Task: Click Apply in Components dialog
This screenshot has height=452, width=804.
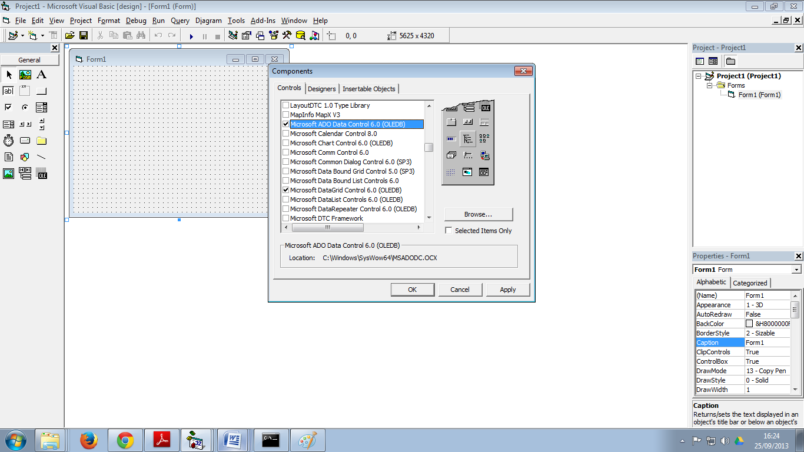Action: [x=508, y=290]
